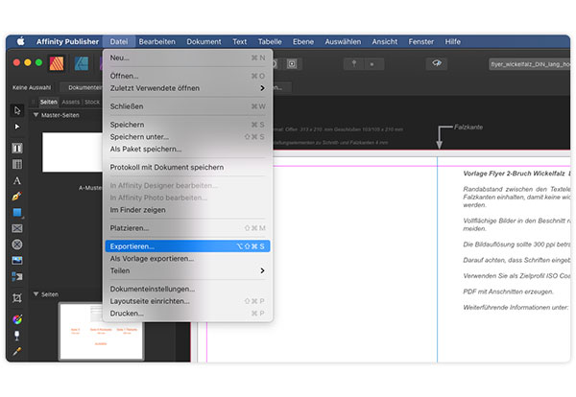Click the preflight eye icon in toolbar

coord(437,64)
